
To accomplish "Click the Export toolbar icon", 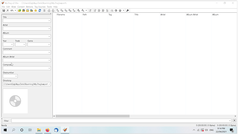I will tap(95, 10).
